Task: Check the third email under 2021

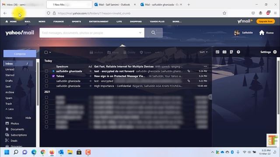Action: (x=46, y=107)
